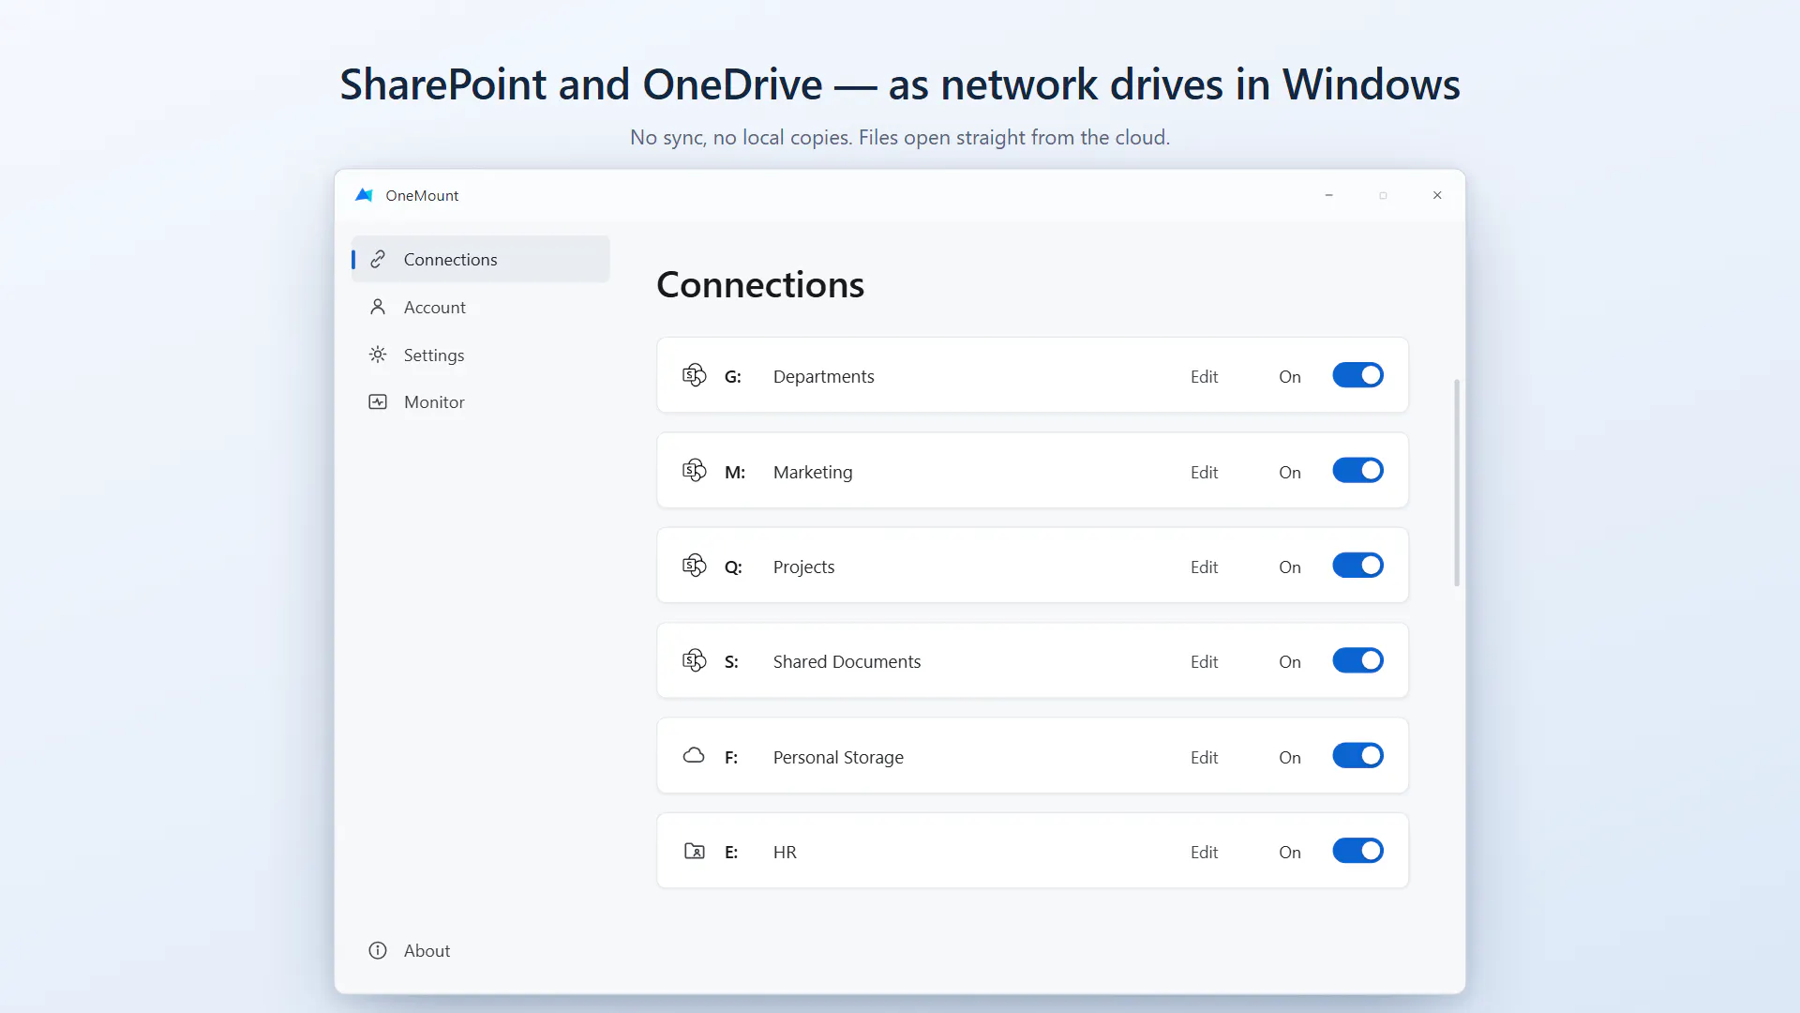The height and width of the screenshot is (1013, 1800).
Task: Click OneDrive cloud icon on Personal Storage row
Action: pyautogui.click(x=694, y=756)
